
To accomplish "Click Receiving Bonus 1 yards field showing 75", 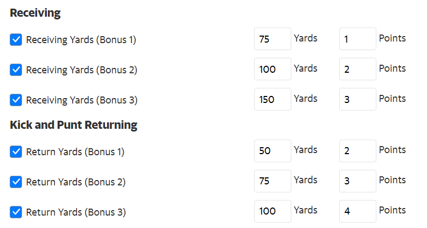I will [x=272, y=39].
